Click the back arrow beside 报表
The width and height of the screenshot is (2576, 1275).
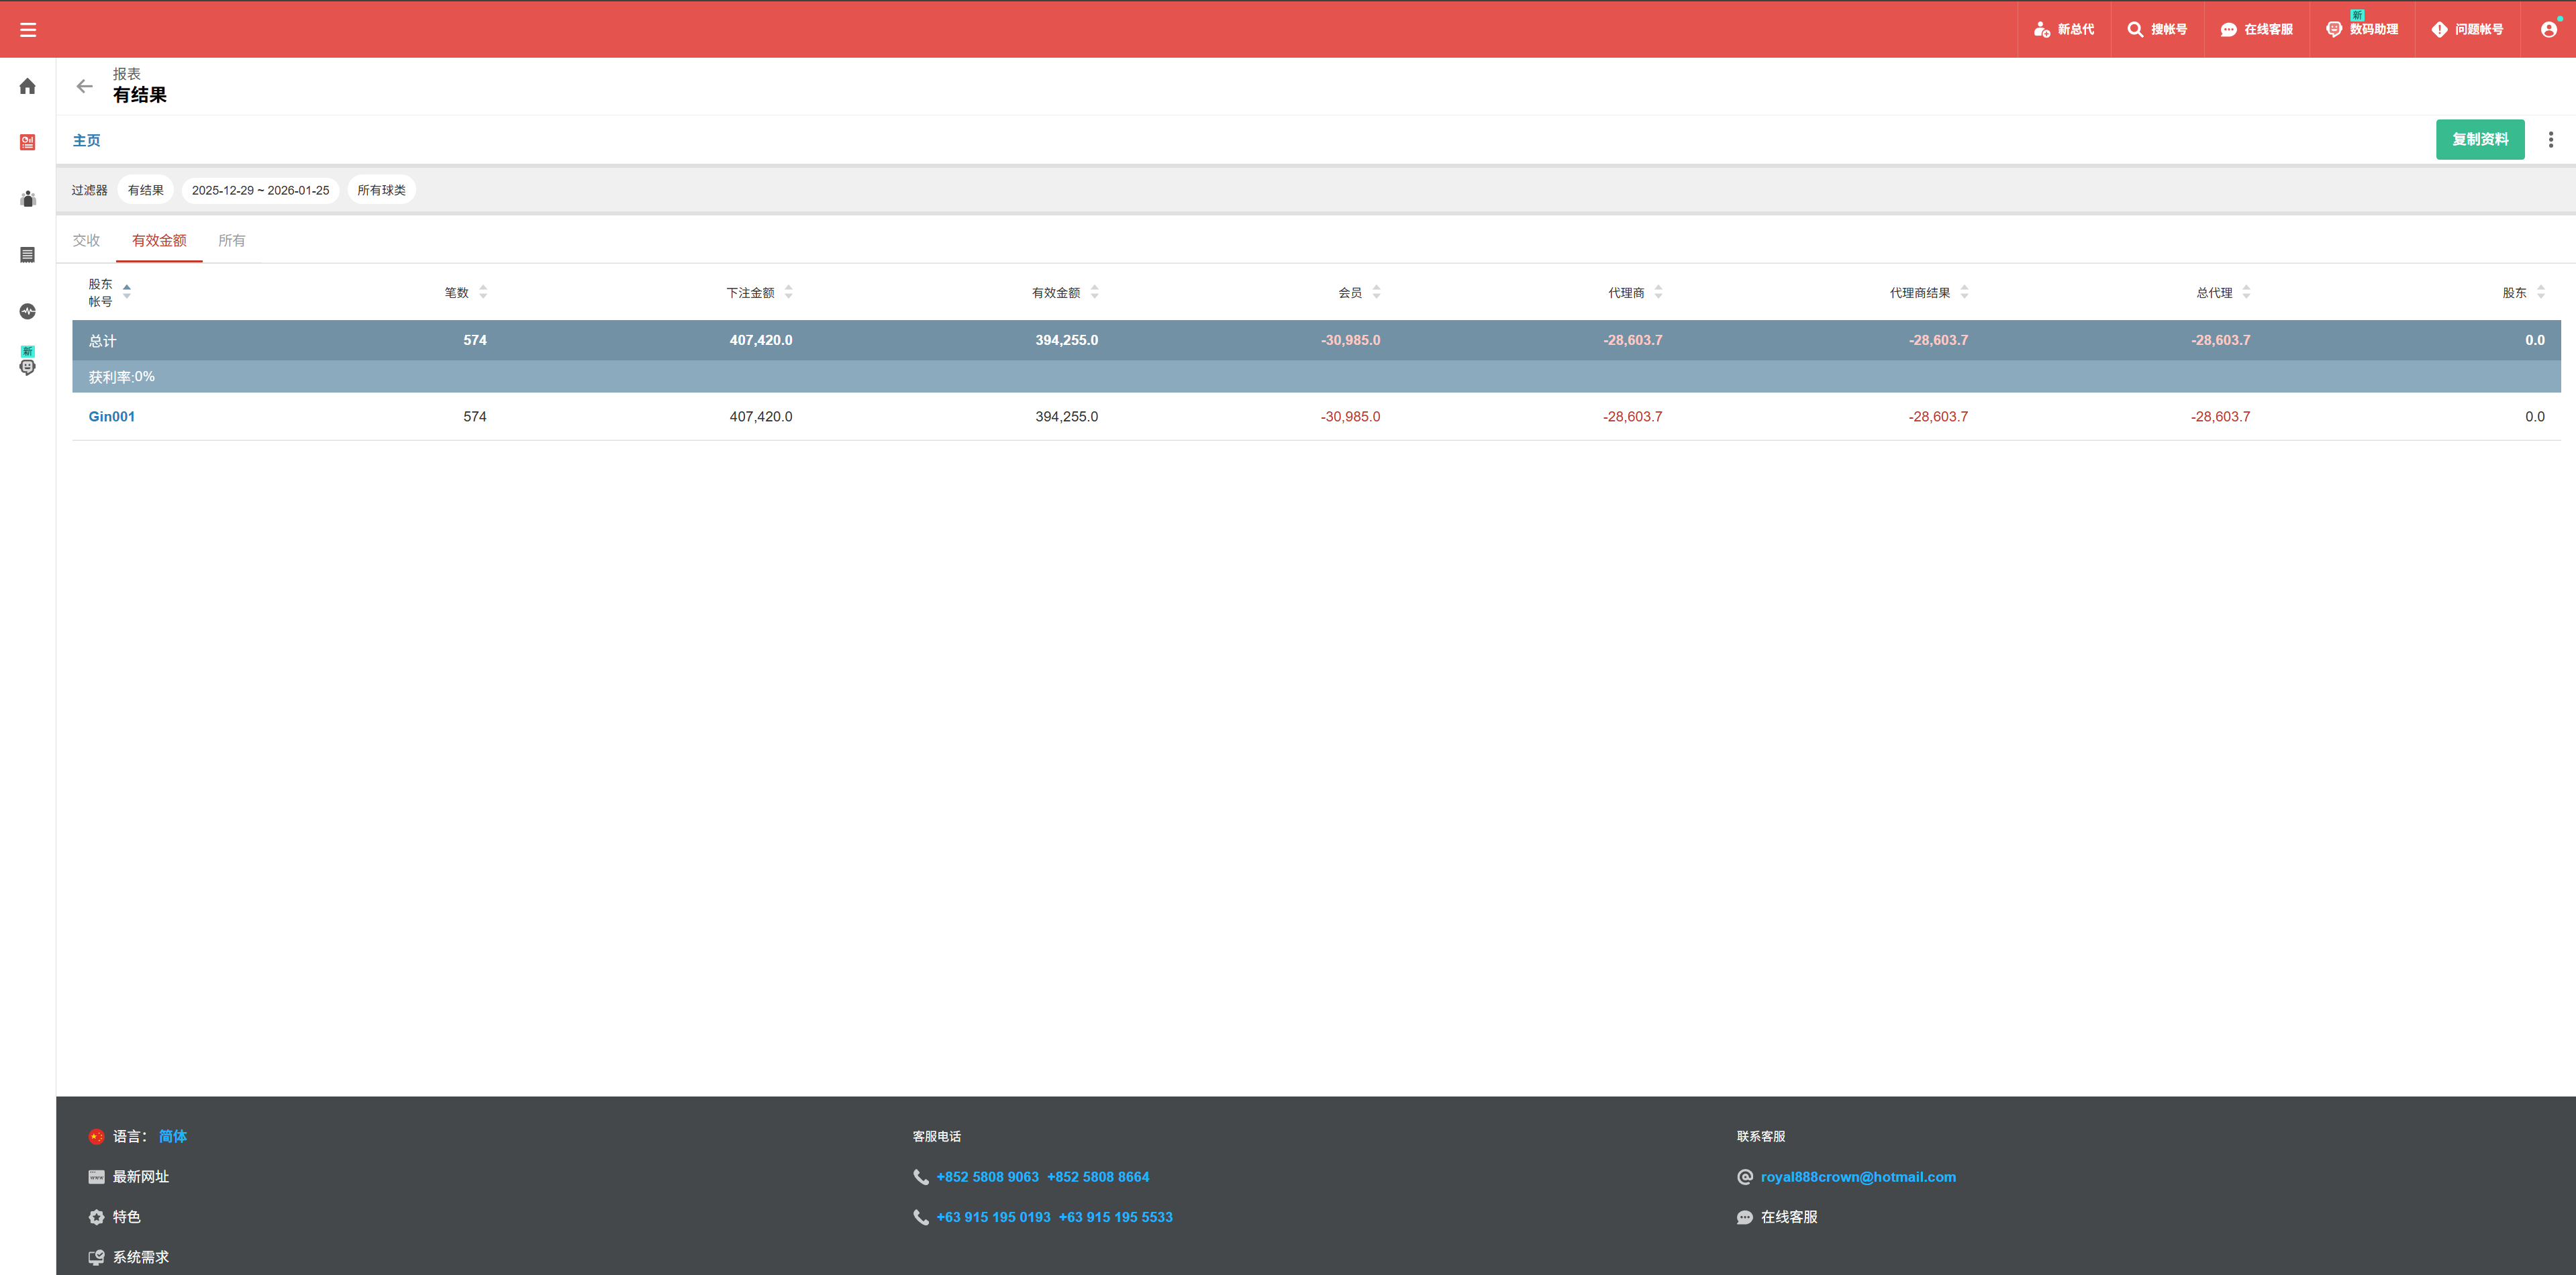tap(85, 86)
